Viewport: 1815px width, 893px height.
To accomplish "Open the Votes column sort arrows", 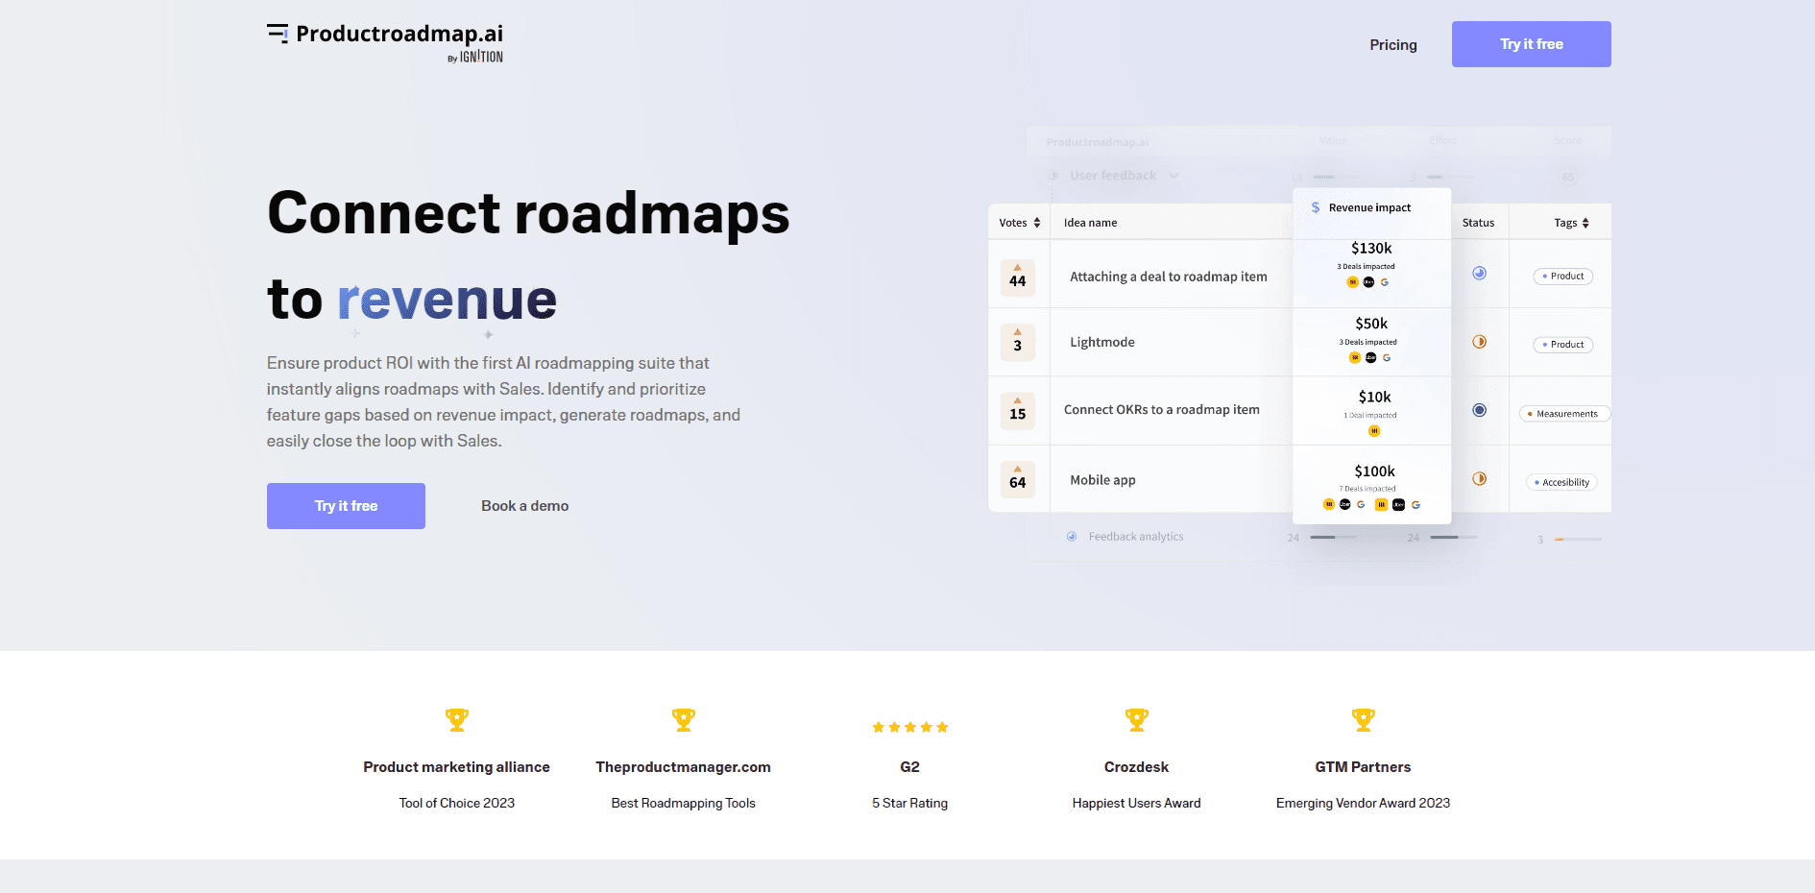I will pos(1037,222).
